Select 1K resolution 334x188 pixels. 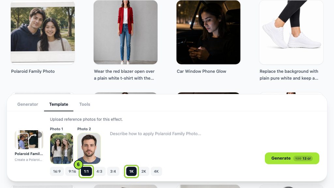131,171
